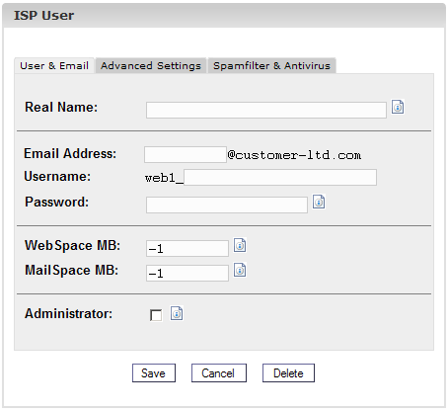Focus the Real Name text field
This screenshot has height=411, width=448.
click(266, 110)
